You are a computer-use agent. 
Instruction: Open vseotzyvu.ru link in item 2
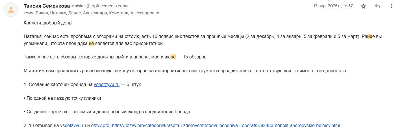(73, 125)
